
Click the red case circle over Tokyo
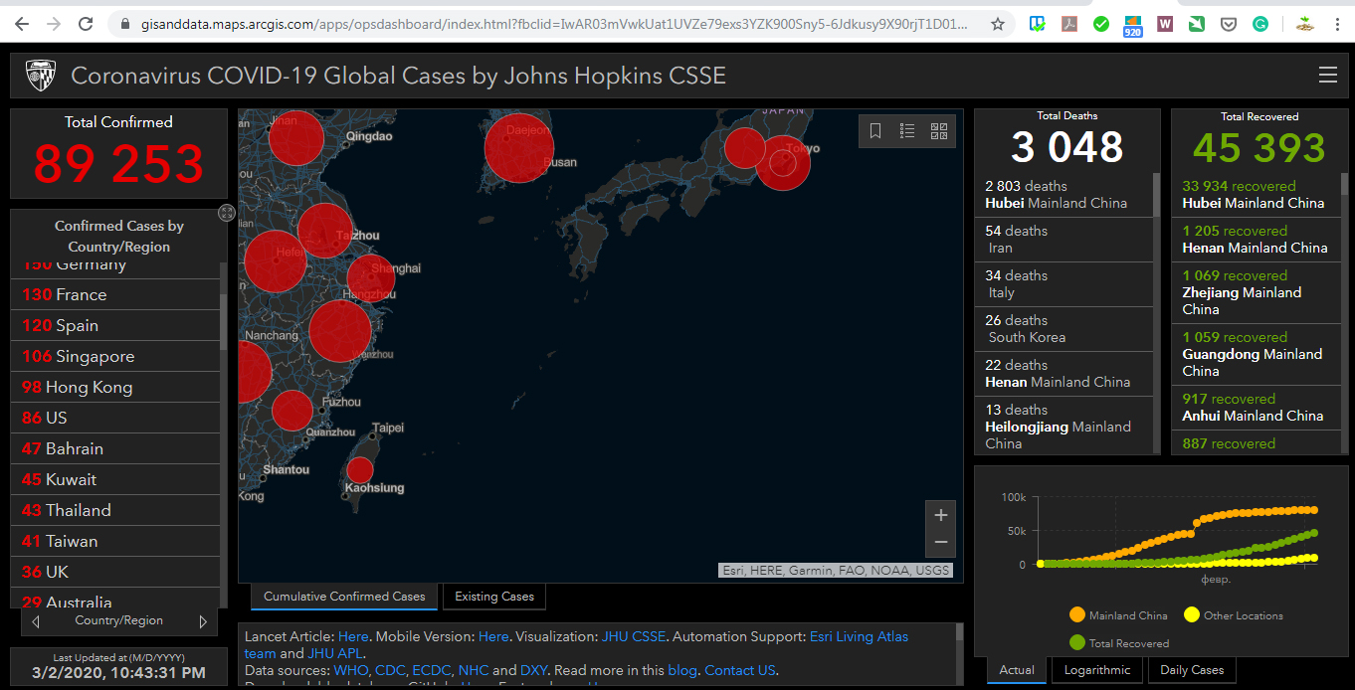click(x=783, y=162)
